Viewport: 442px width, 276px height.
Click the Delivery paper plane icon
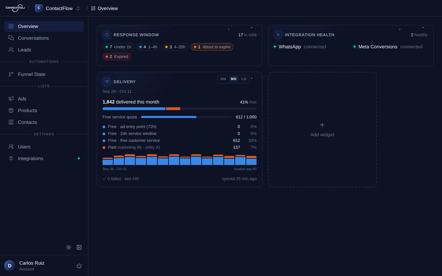[107, 82]
